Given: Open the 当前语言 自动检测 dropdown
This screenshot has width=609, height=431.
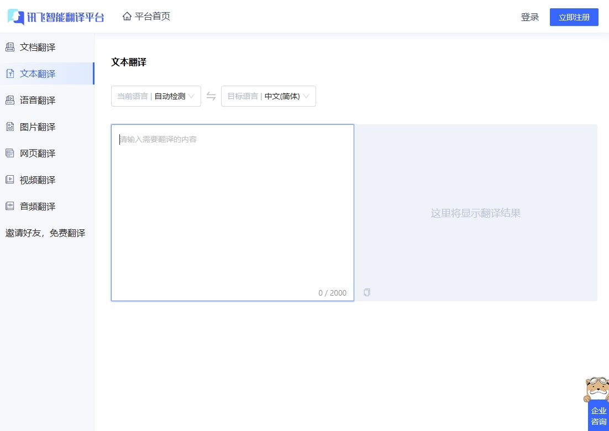Looking at the screenshot, I should [156, 96].
